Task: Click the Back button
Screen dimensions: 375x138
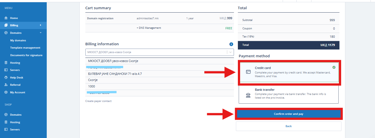Action: coord(289,126)
